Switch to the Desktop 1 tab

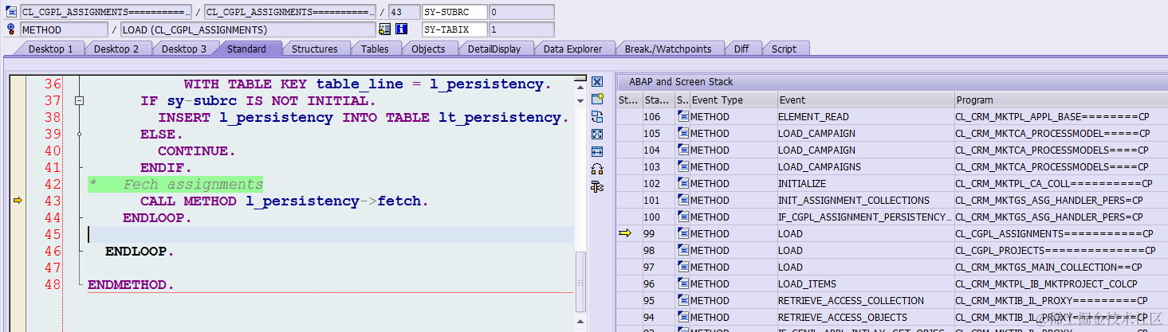pyautogui.click(x=51, y=49)
